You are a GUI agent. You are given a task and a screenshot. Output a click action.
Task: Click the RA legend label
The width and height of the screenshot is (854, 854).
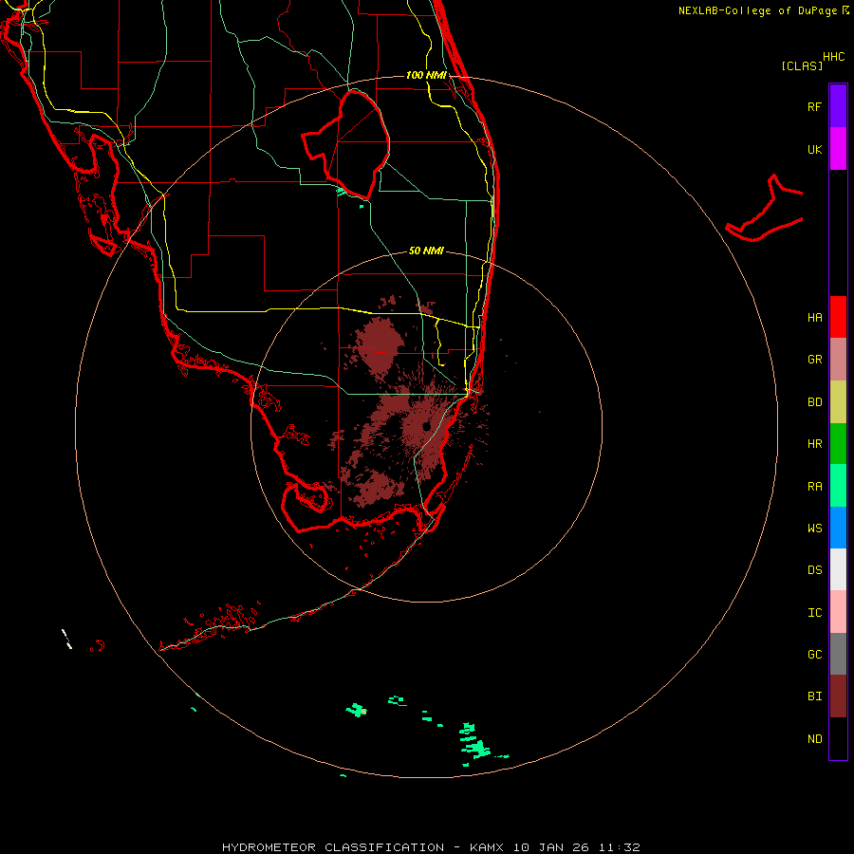pyautogui.click(x=814, y=486)
